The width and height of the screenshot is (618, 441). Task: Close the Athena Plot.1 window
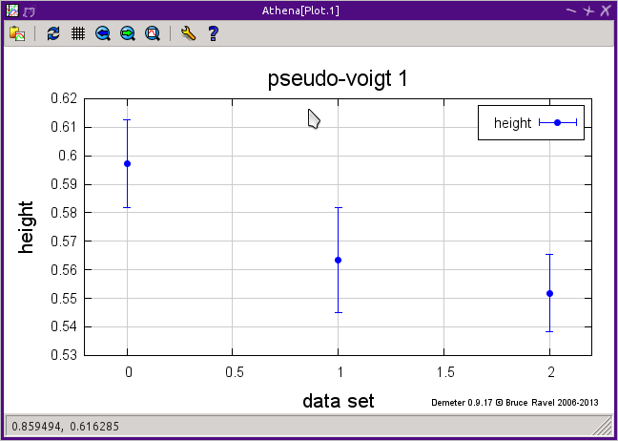606,10
